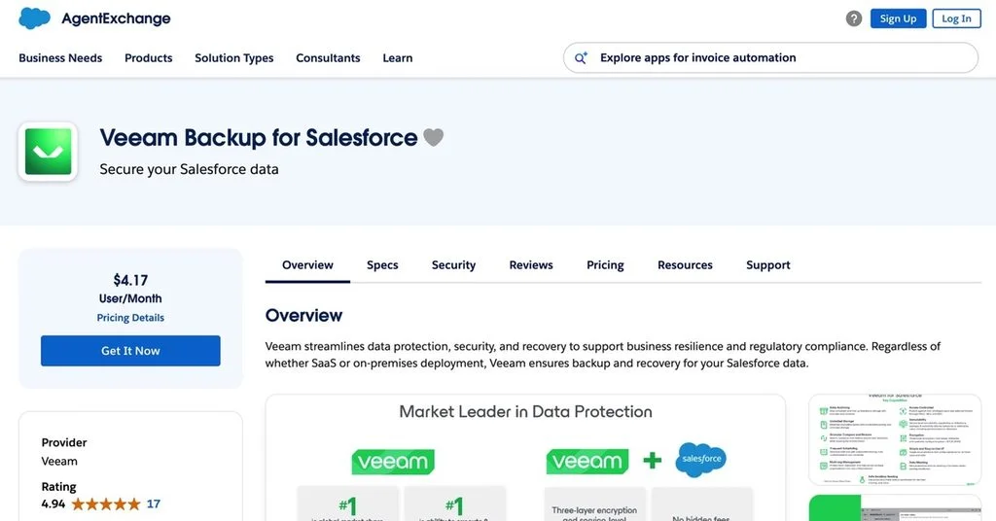
Task: Click the Veeam green app icon
Action: pyautogui.click(x=49, y=152)
